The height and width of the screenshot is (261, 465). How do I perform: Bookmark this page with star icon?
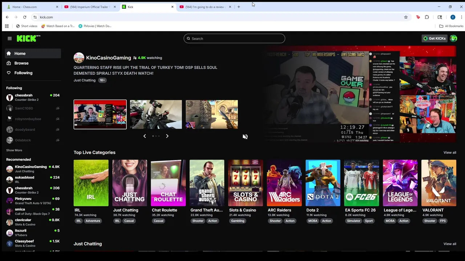tap(406, 17)
